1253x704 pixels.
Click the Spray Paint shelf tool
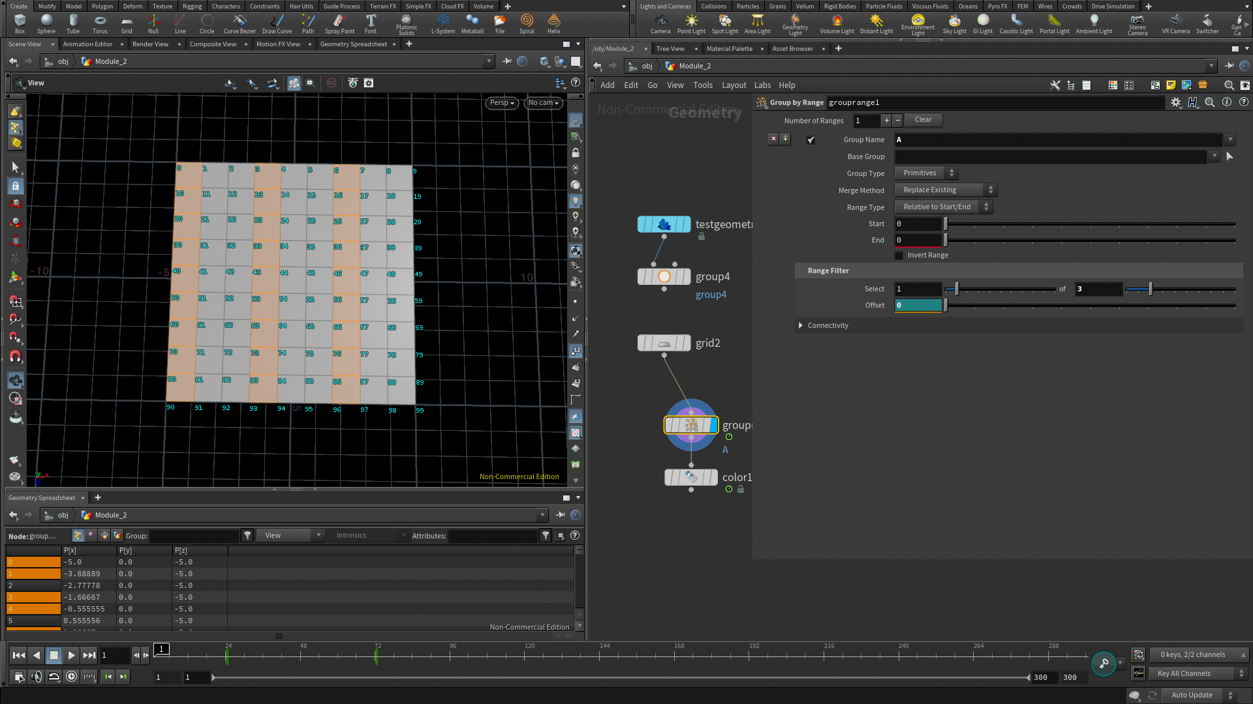(339, 23)
